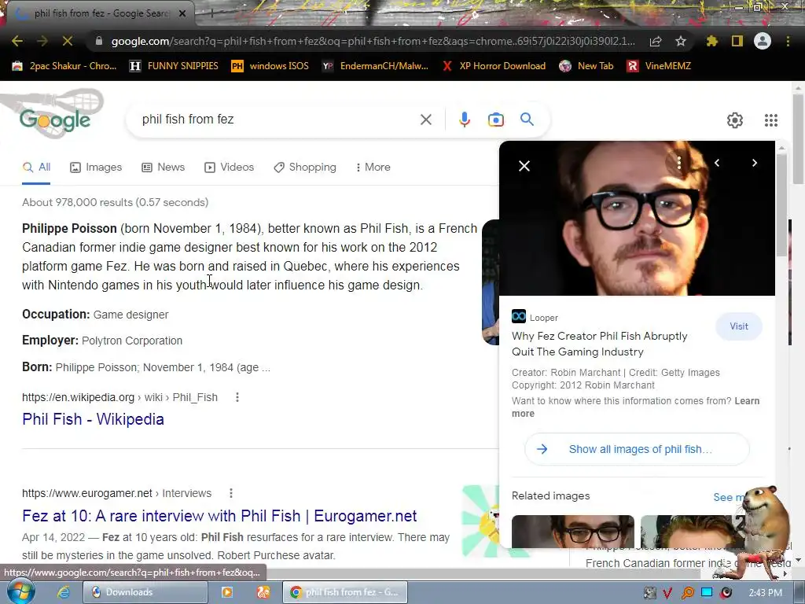The height and width of the screenshot is (604, 805).
Task: Select the All results tab
Action: [36, 168]
